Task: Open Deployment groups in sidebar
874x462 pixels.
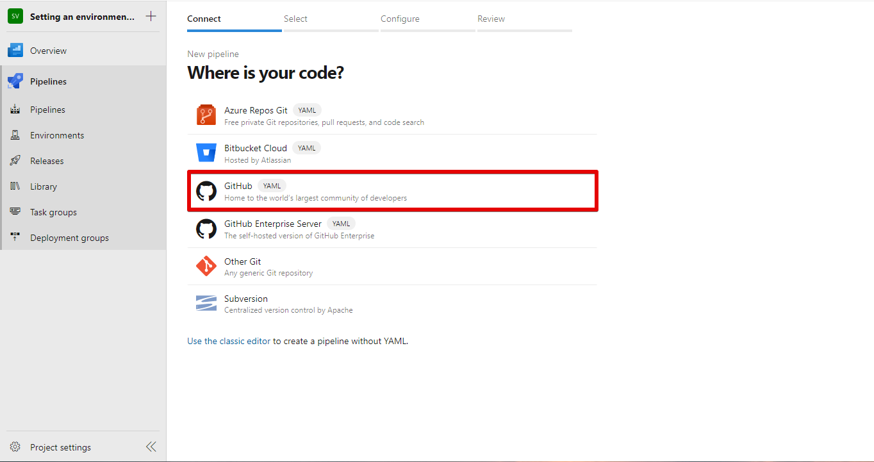Action: click(x=69, y=238)
